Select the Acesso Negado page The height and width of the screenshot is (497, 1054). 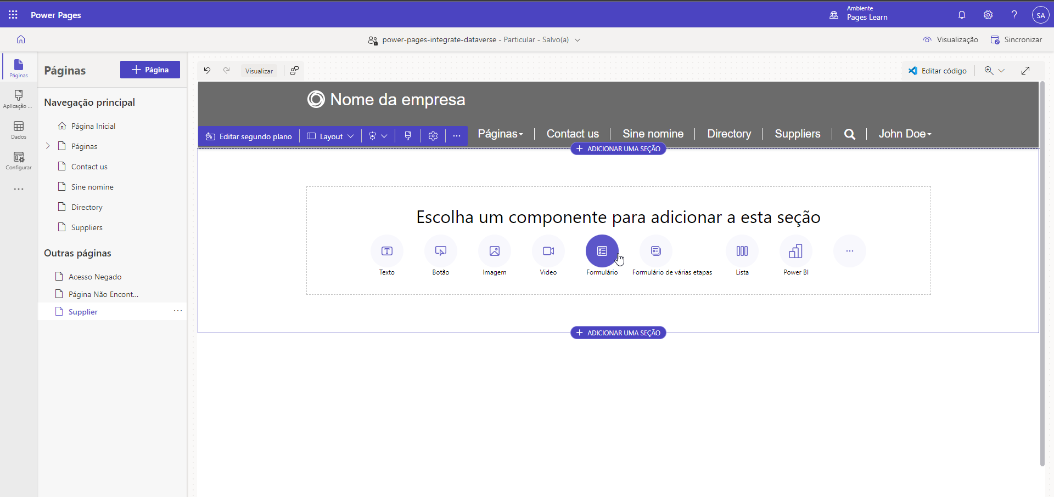(x=95, y=277)
